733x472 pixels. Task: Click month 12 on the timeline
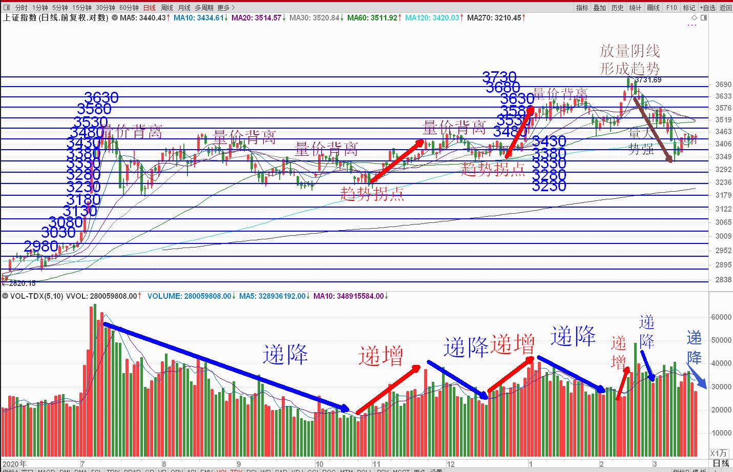(450, 464)
